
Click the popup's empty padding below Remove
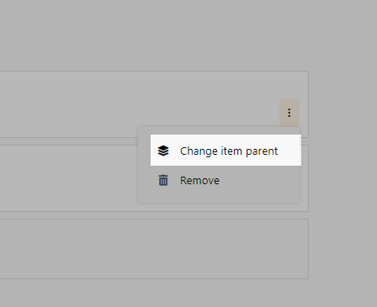(x=219, y=198)
